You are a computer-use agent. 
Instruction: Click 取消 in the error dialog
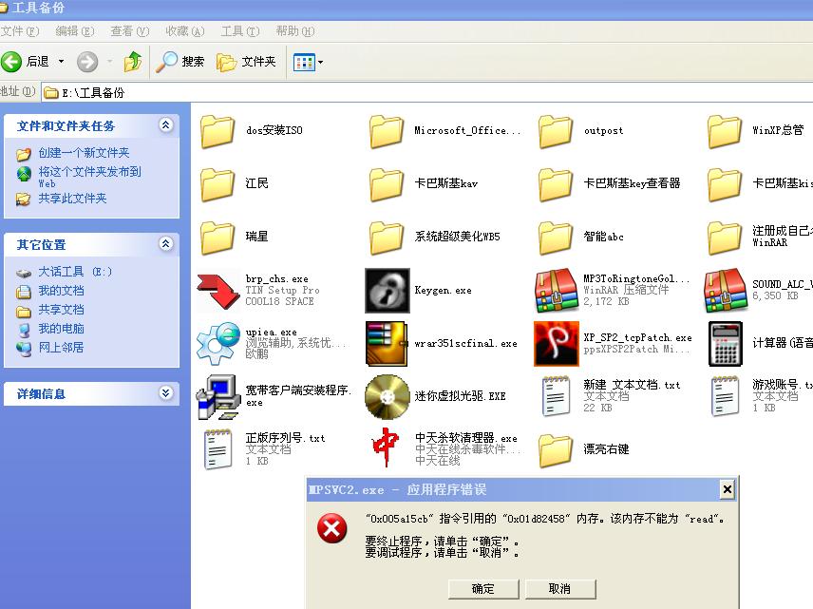coord(560,589)
